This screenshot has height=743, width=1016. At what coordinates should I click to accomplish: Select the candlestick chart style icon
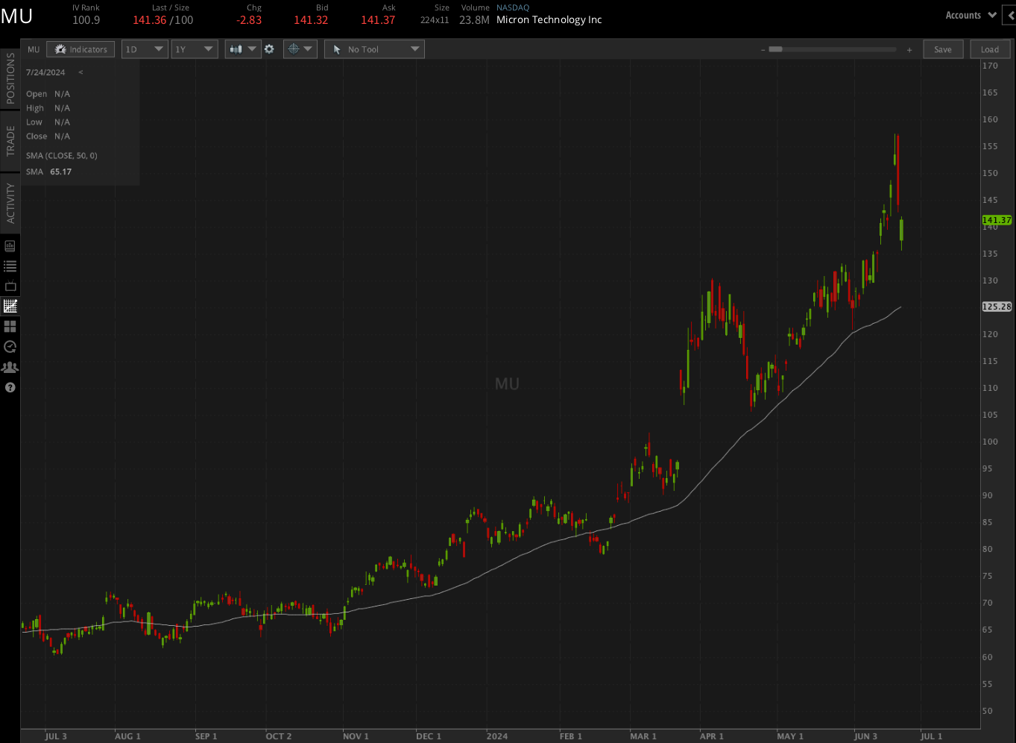pyautogui.click(x=235, y=48)
